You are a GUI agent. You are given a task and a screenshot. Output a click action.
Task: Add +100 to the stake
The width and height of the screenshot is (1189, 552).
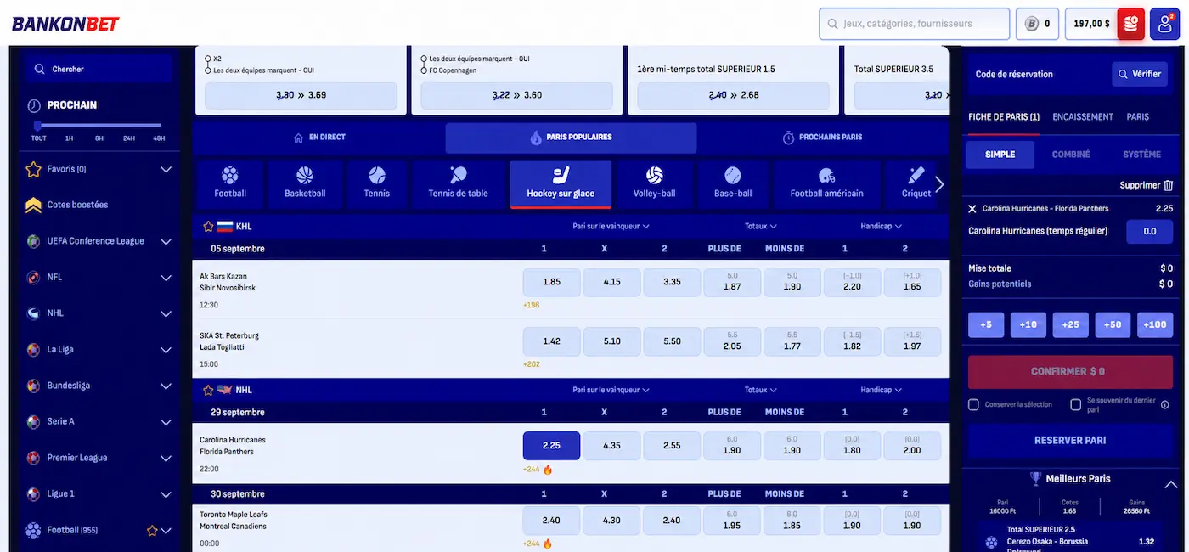tap(1155, 325)
